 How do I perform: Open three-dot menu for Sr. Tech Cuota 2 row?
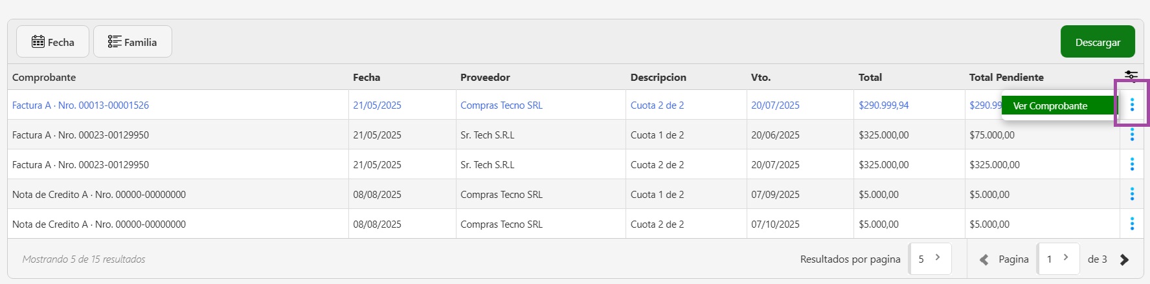pos(1132,164)
